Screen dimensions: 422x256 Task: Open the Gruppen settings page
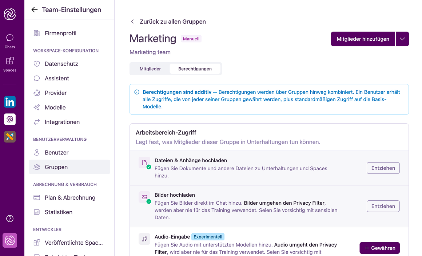[x=69, y=167]
